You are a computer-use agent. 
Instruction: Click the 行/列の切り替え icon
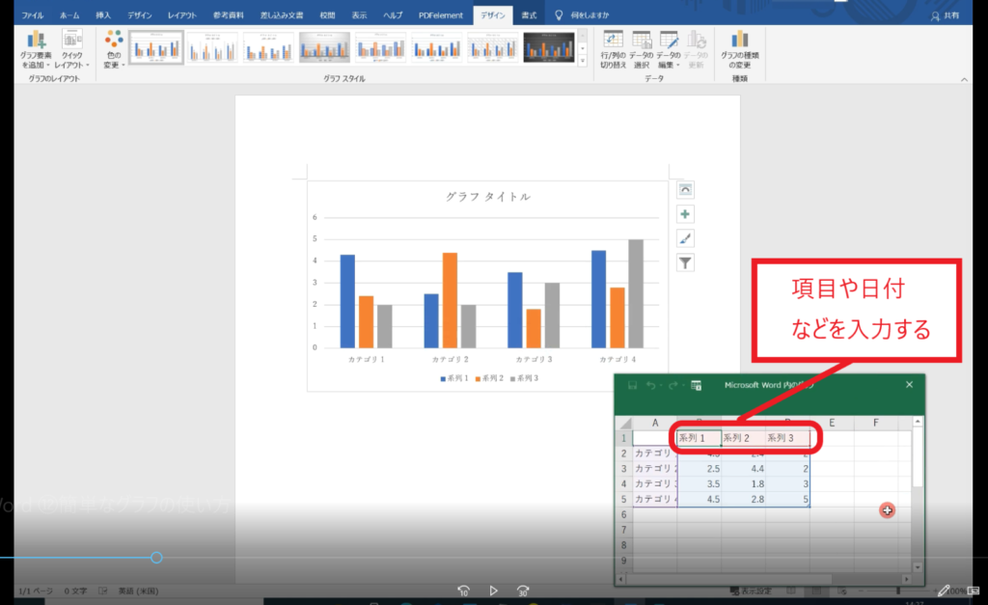tap(614, 49)
